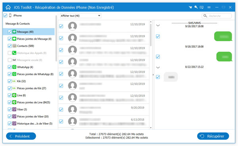
Task: Select Pièces-jointes de Line (8425)
Action: pyautogui.click(x=34, y=102)
